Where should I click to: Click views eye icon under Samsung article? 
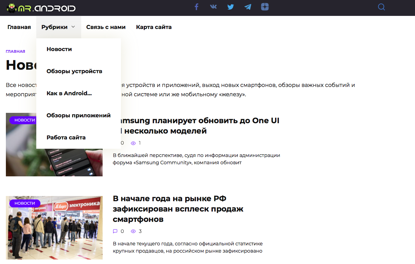[133, 143]
